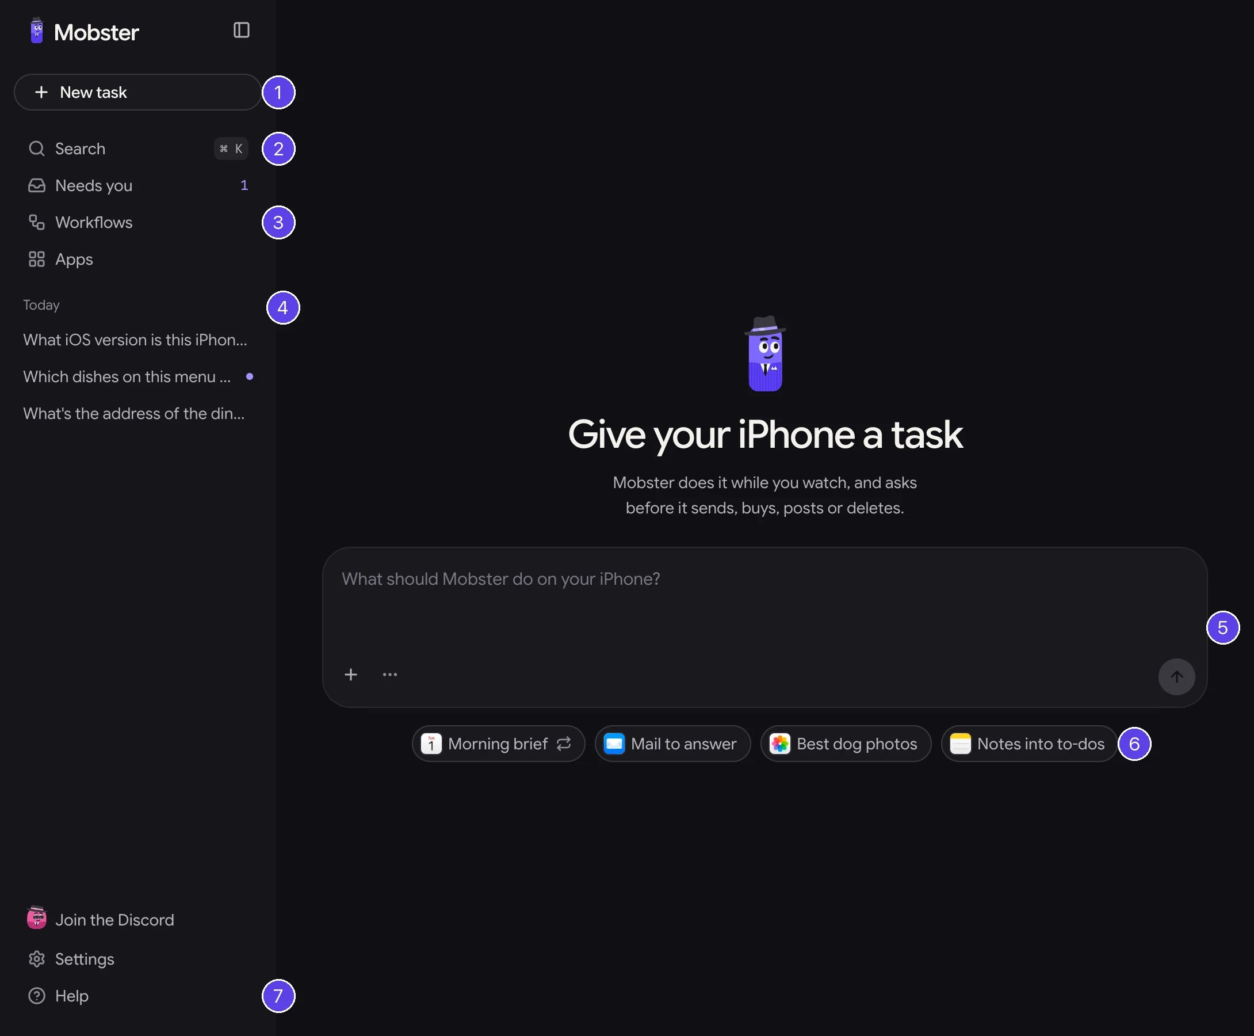Click the Mobster mascot above the headline
Image resolution: width=1254 pixels, height=1036 pixels.
[765, 354]
